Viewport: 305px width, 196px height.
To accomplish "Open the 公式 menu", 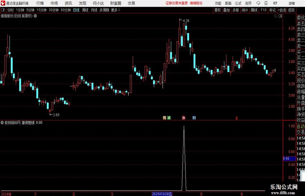I will (x=238, y=3).
